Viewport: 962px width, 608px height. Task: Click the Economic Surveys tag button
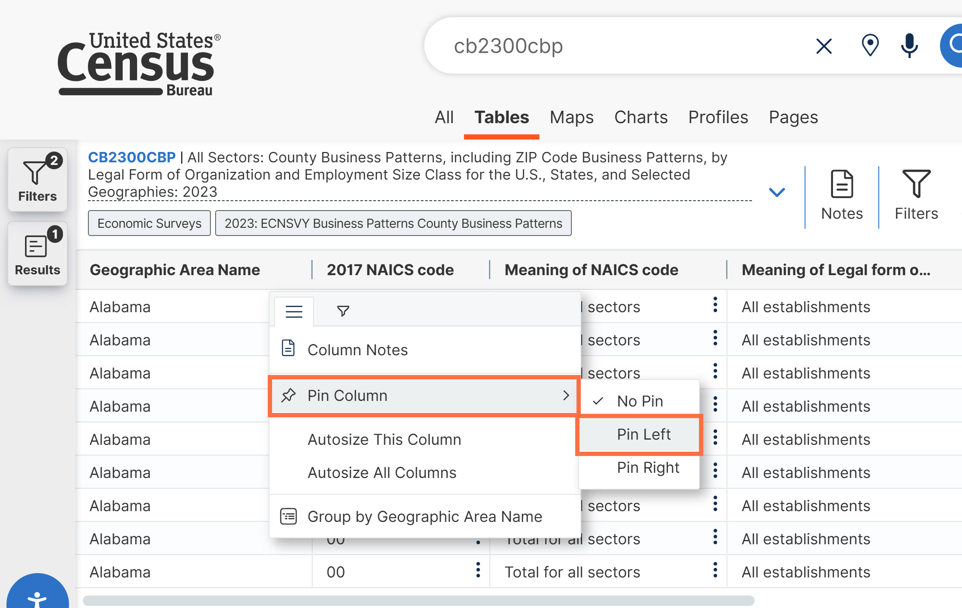[x=149, y=223]
